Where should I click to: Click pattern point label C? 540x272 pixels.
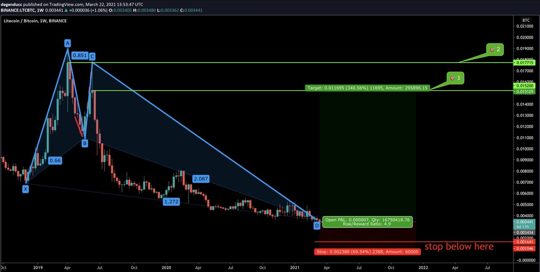coord(92,56)
